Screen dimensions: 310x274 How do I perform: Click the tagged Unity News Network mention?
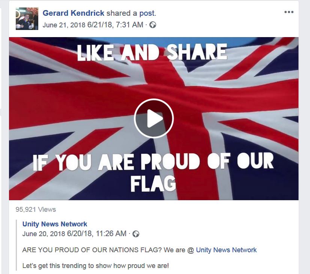pos(226,250)
